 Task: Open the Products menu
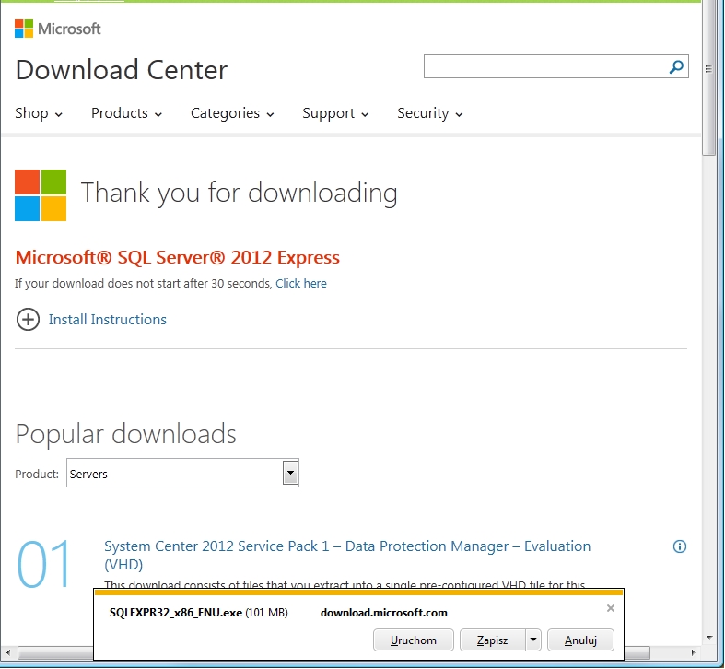coord(126,113)
